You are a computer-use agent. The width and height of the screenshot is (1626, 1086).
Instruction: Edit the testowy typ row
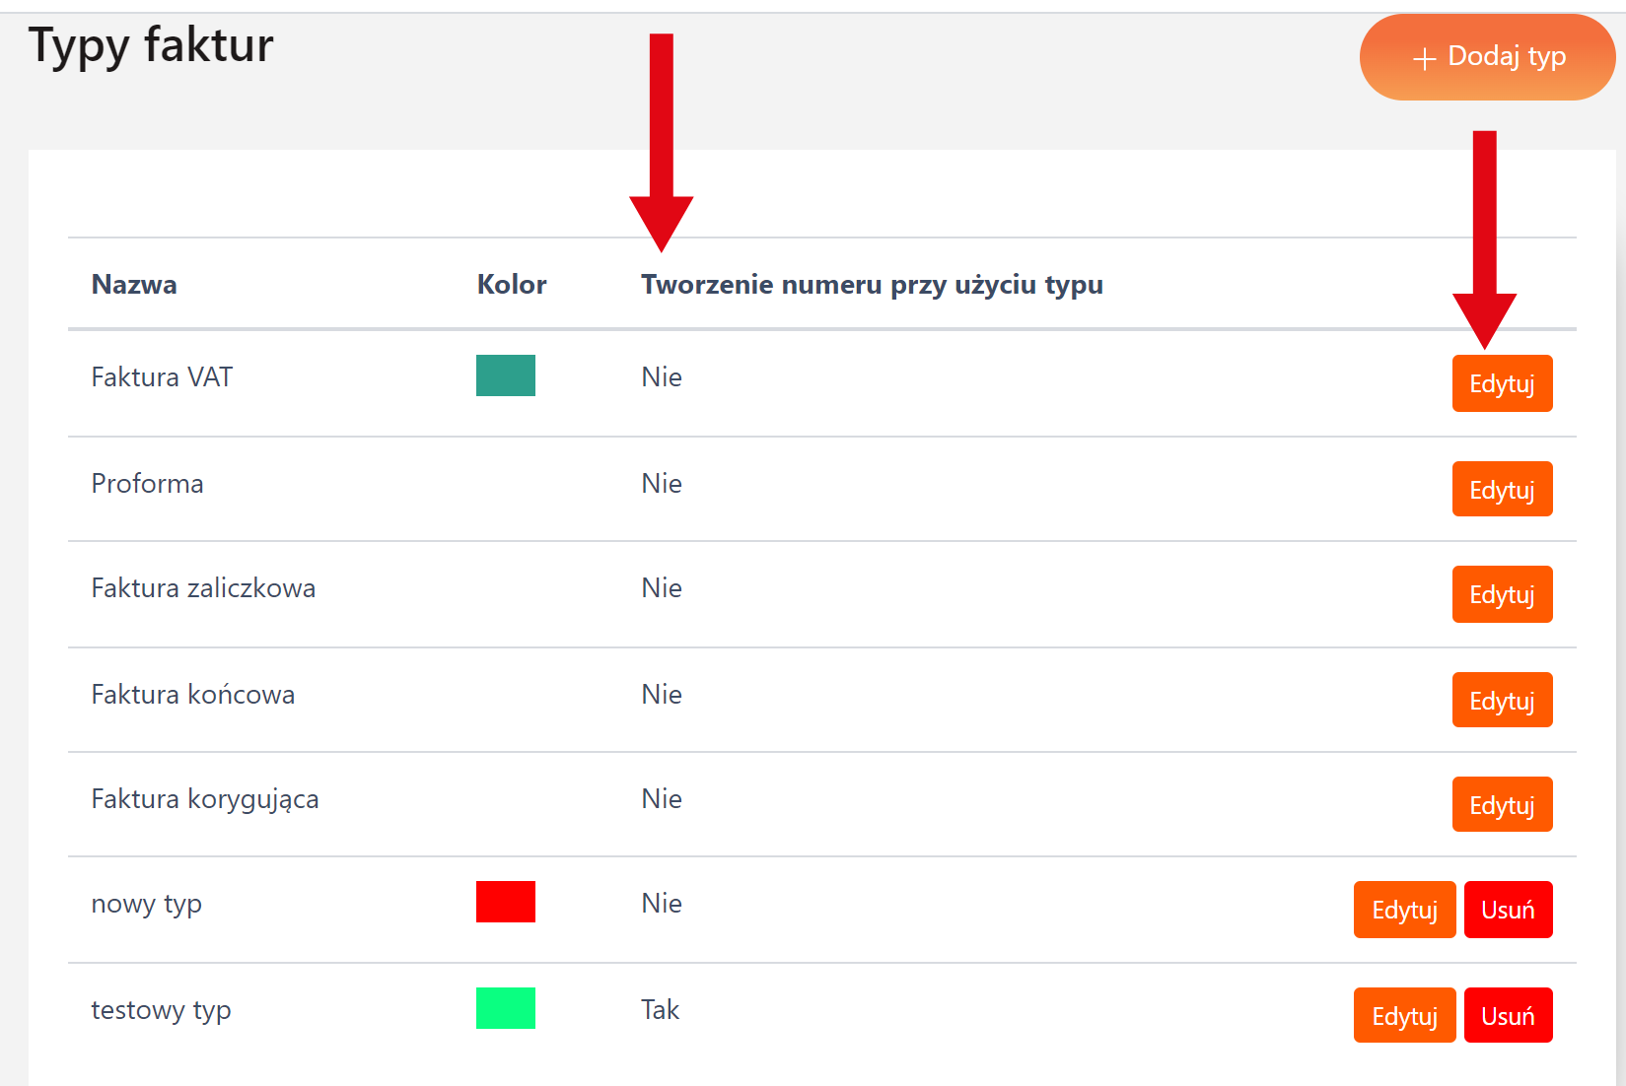click(x=1404, y=1016)
